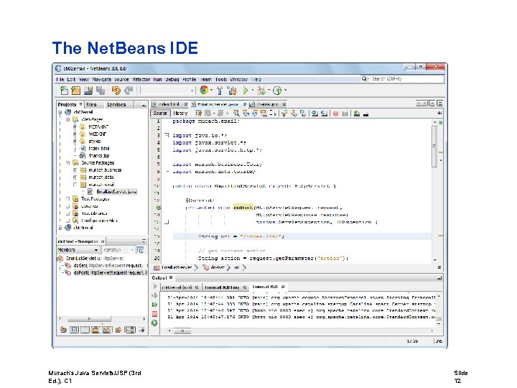Click the red Stop square in Output

pyautogui.click(x=154, y=314)
